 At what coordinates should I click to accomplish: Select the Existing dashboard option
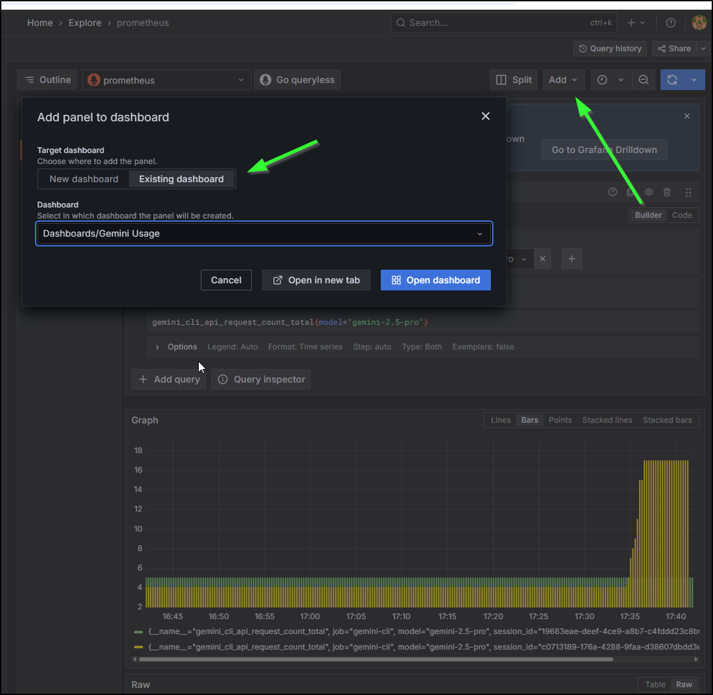[x=181, y=180]
